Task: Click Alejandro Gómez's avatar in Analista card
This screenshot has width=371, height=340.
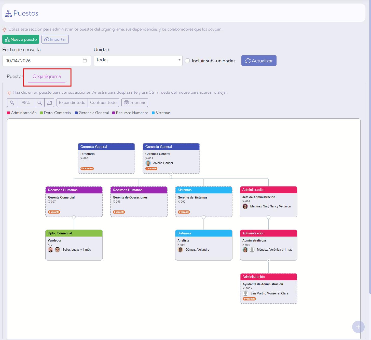Action: tap(180, 250)
